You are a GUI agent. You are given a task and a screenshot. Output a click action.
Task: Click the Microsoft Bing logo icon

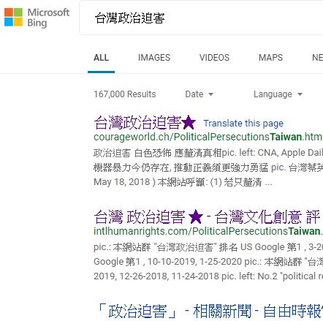tap(13, 17)
